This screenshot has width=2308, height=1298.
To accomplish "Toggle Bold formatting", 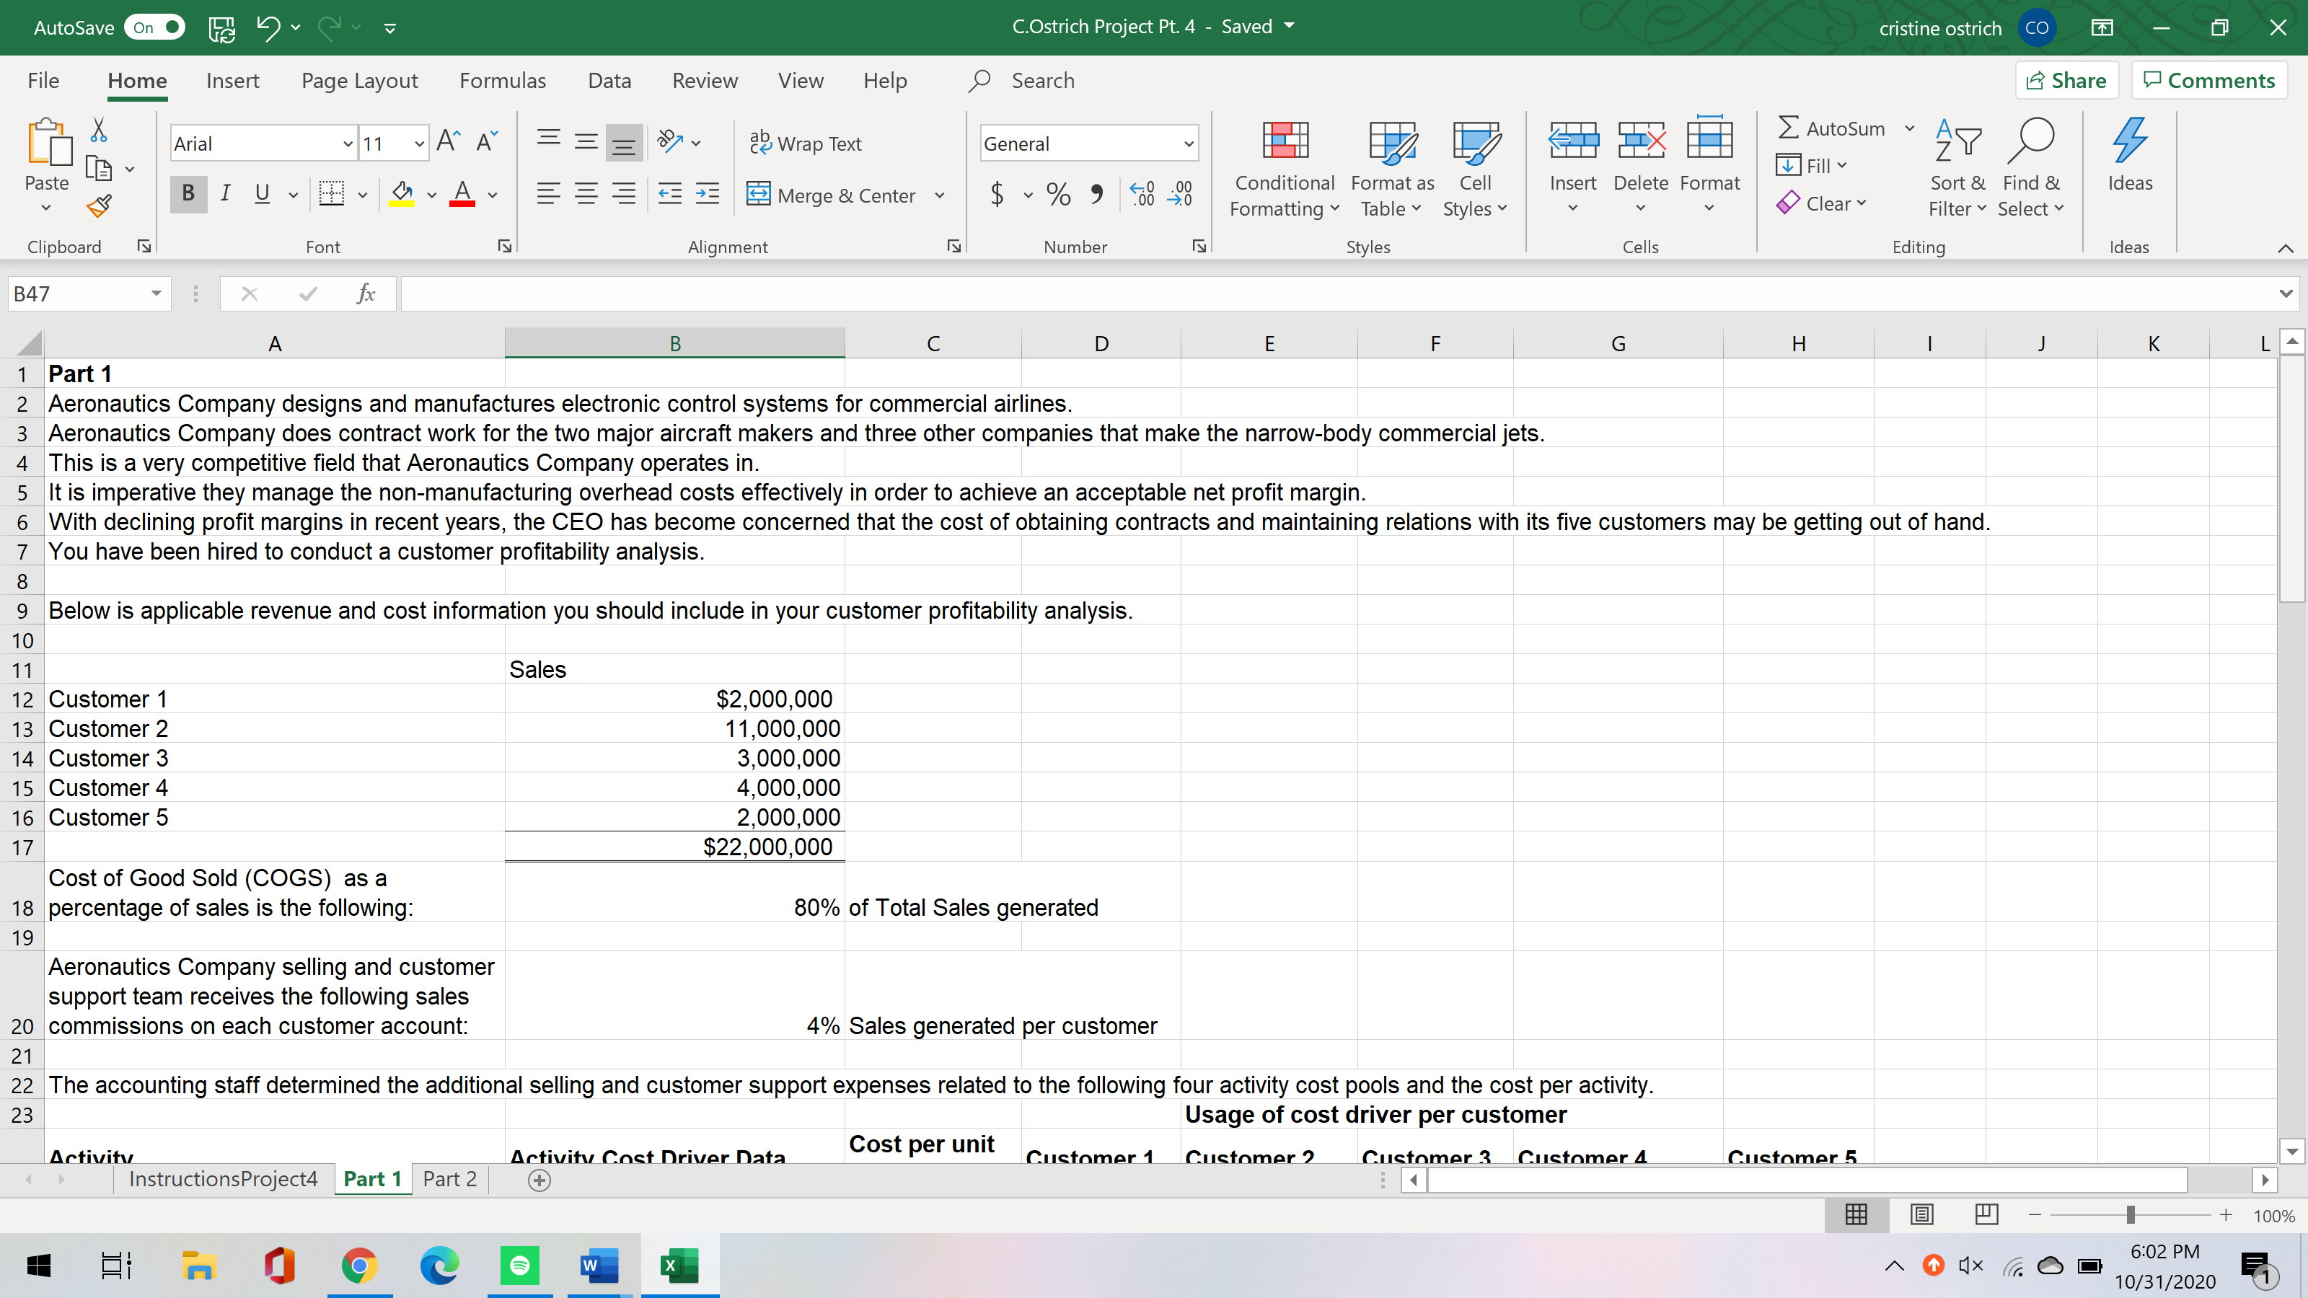I will [188, 193].
